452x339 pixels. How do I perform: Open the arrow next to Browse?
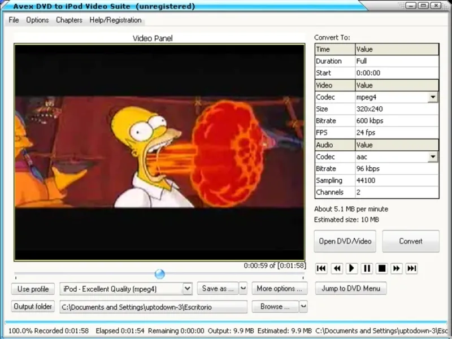point(303,306)
